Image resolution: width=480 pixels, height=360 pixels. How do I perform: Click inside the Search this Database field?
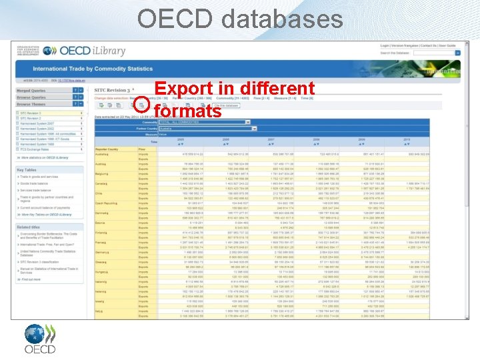tap(434, 53)
